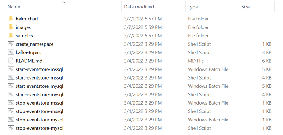Select the images folder icon

tap(11, 27)
